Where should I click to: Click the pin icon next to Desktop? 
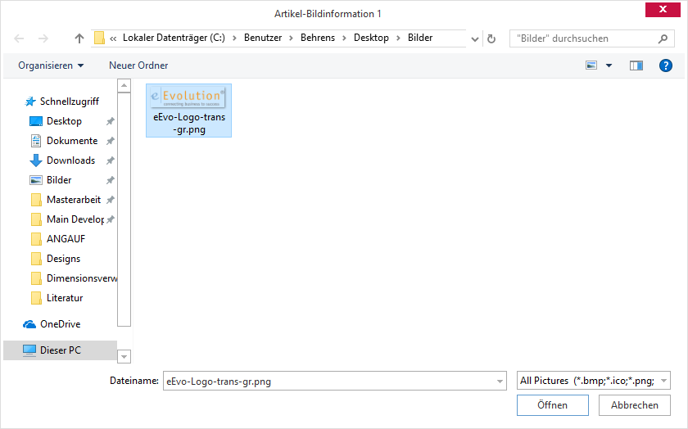point(111,121)
